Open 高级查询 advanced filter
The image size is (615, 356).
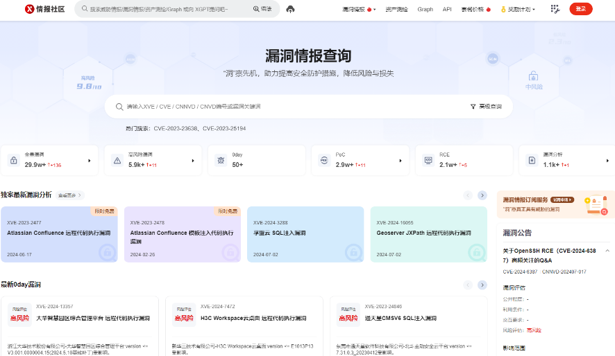coord(486,107)
